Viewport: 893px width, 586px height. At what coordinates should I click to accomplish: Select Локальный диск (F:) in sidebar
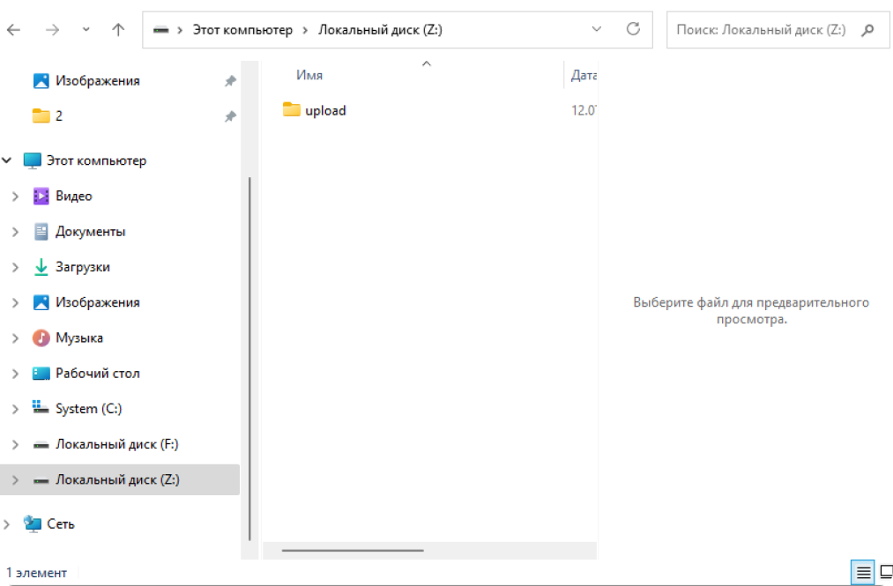coord(116,444)
